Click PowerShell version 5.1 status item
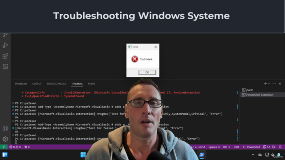 coord(267,147)
